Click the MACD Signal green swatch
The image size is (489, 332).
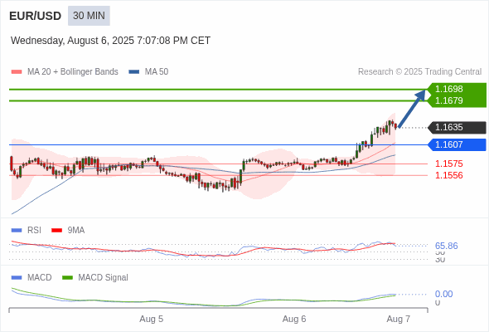tap(67, 278)
